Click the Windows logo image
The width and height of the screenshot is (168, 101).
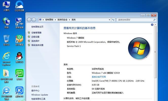click(139, 48)
